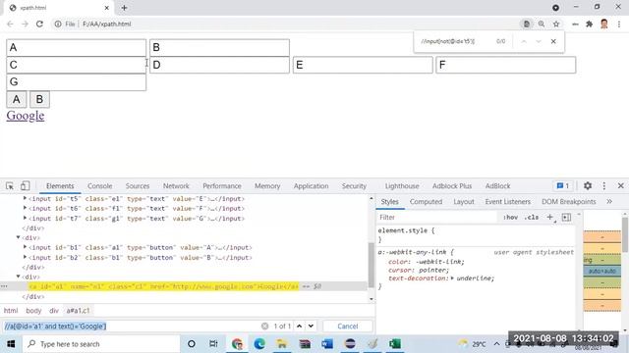This screenshot has height=353, width=629.
Task: Toggle computed styles sidebar icon
Action: coord(566,217)
